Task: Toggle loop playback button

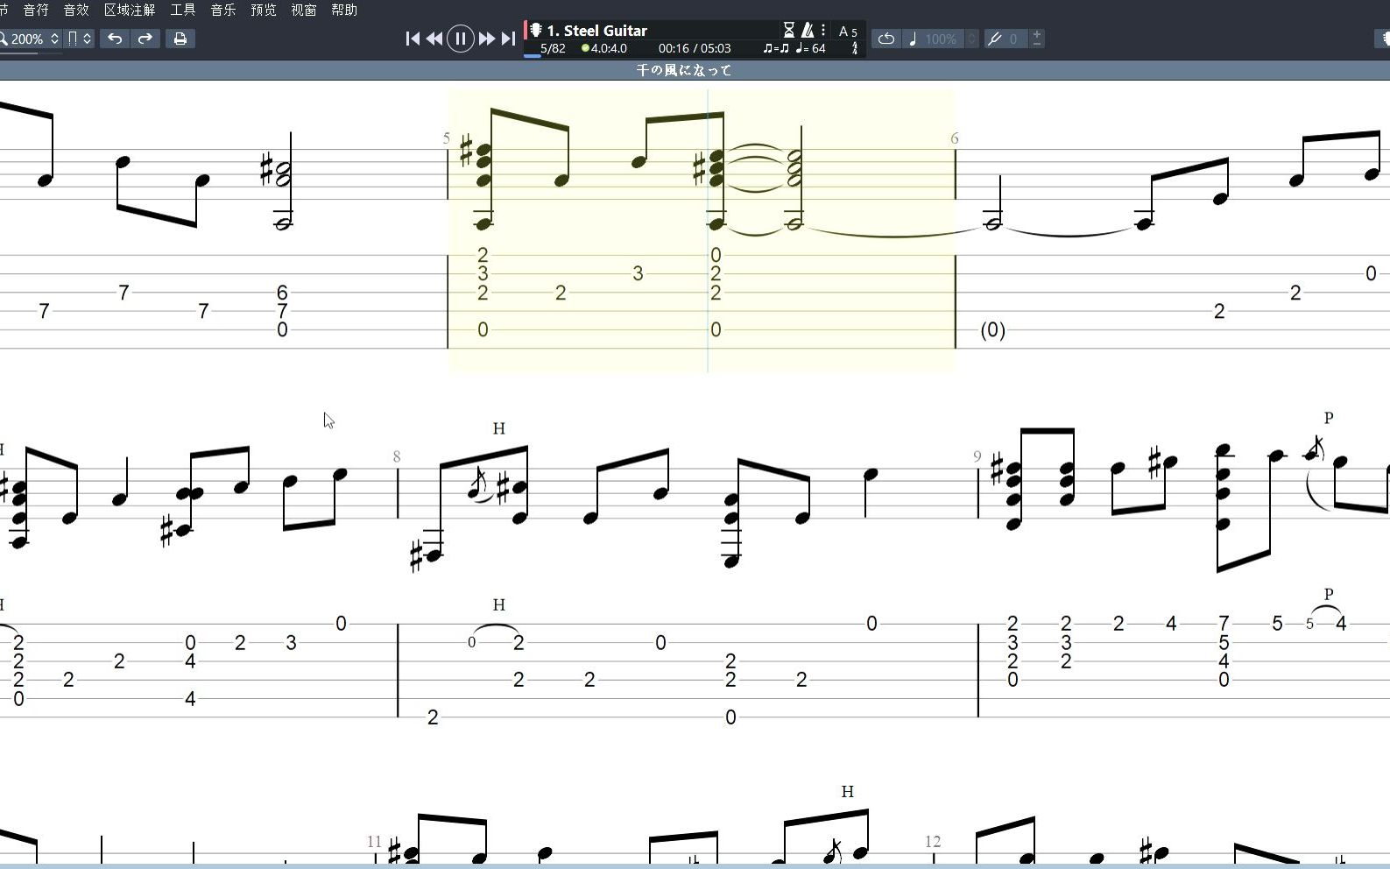Action: 886,39
